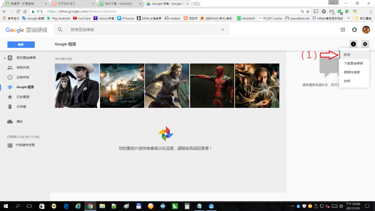Close the Google Drive tab

[x=187, y=4]
